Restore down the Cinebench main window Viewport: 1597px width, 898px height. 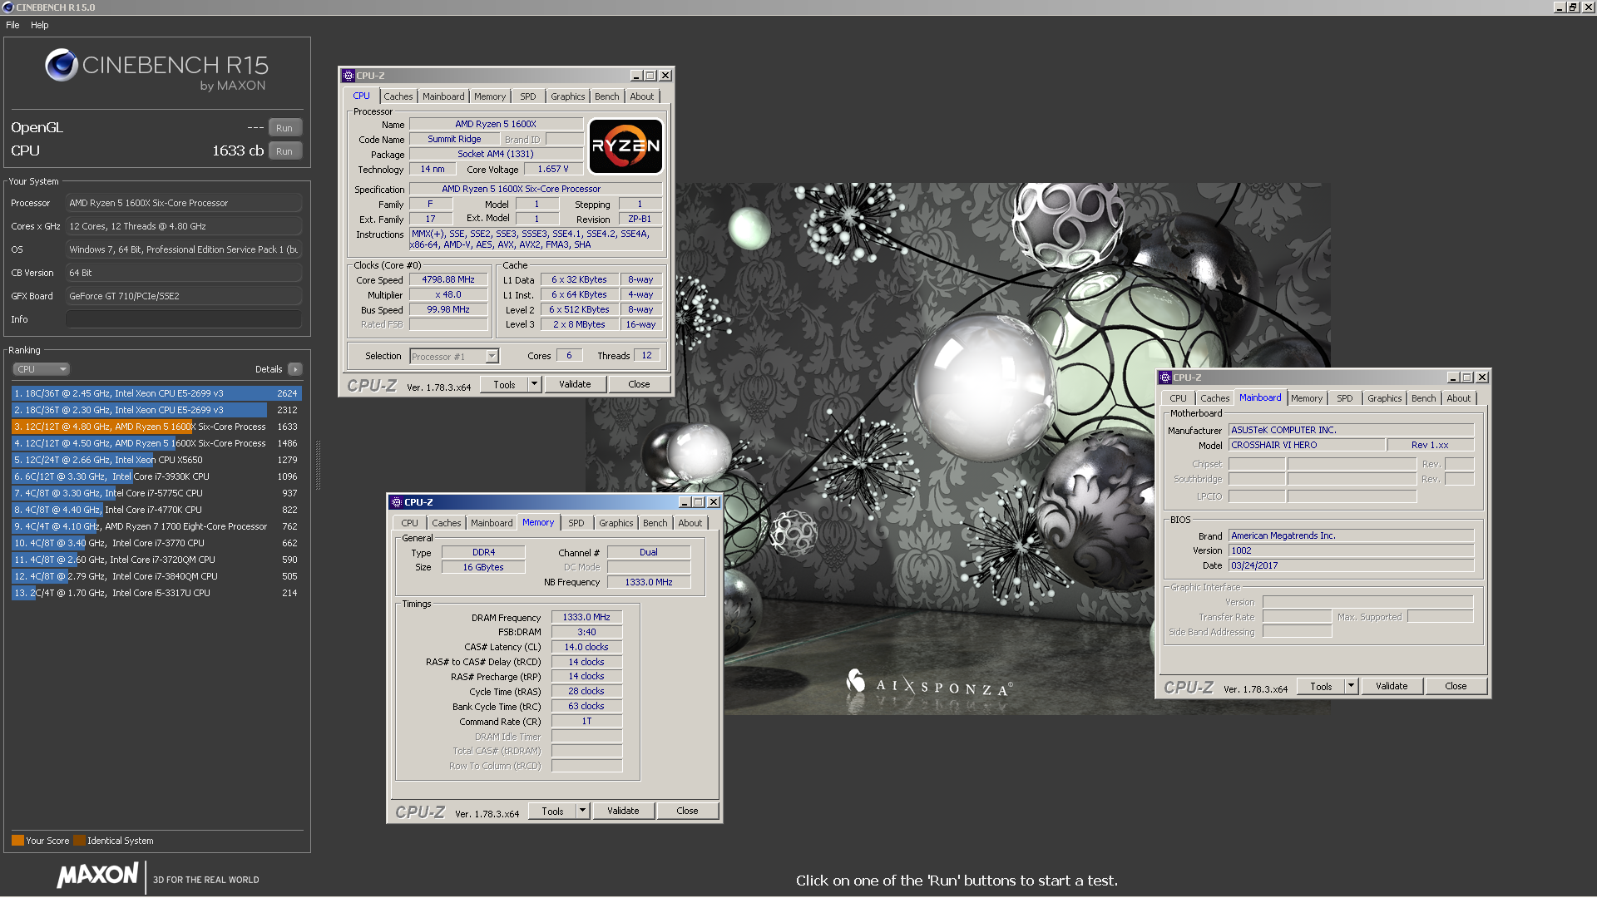click(1573, 7)
